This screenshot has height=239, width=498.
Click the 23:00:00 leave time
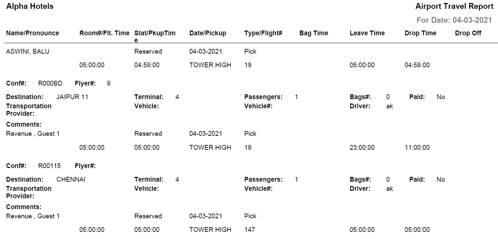(362, 148)
